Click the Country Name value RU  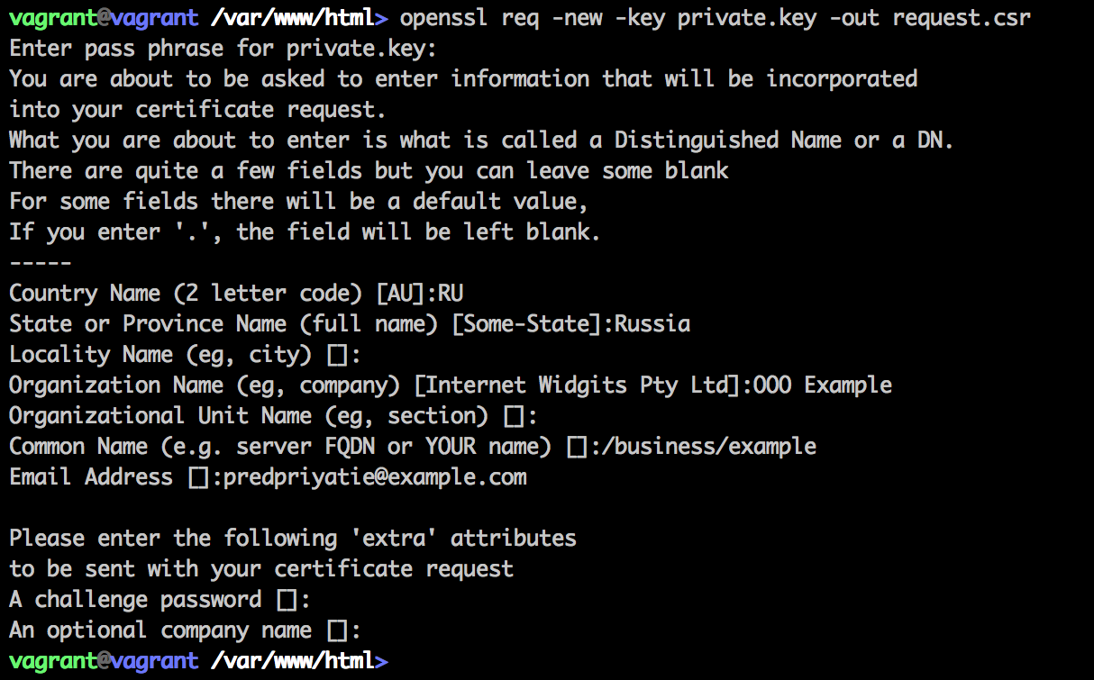click(x=451, y=293)
